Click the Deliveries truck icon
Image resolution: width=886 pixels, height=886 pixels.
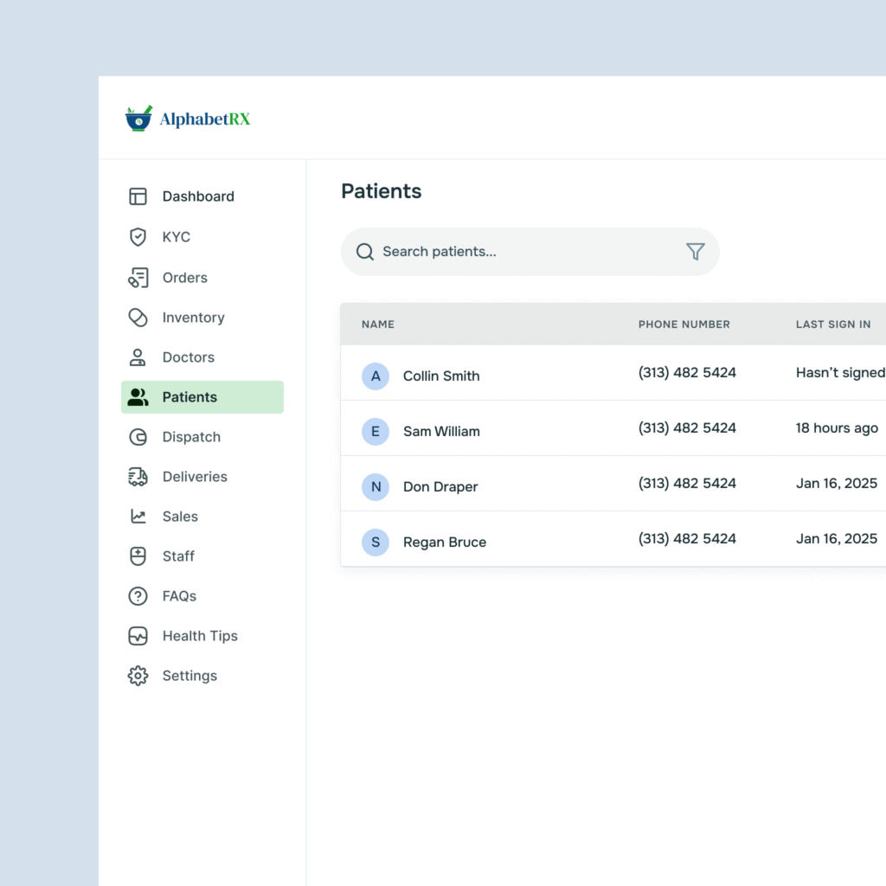click(x=138, y=477)
